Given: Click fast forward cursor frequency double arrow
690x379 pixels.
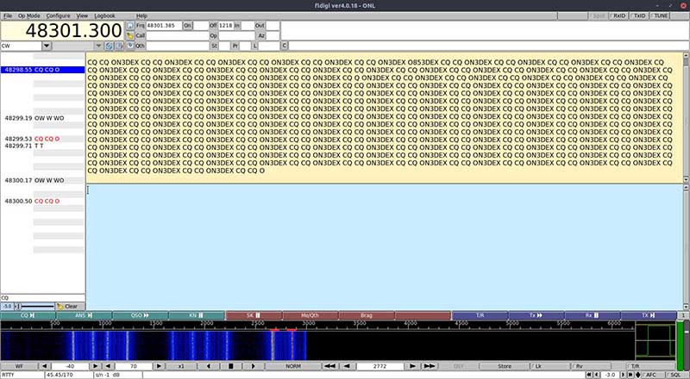Looking at the screenshot, I should point(430,366).
